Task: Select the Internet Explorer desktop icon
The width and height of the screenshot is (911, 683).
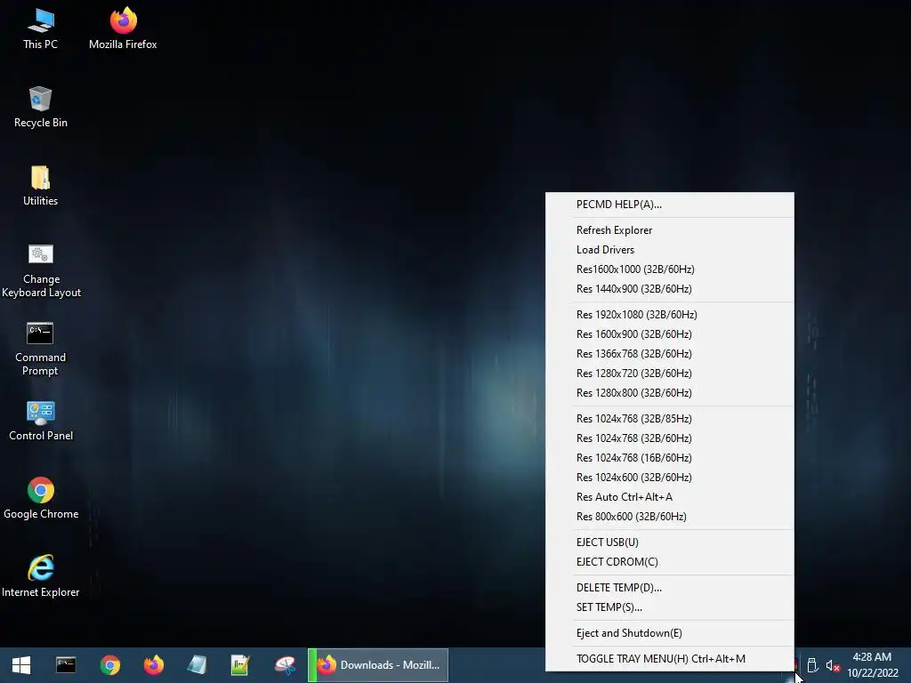Action: point(41,576)
